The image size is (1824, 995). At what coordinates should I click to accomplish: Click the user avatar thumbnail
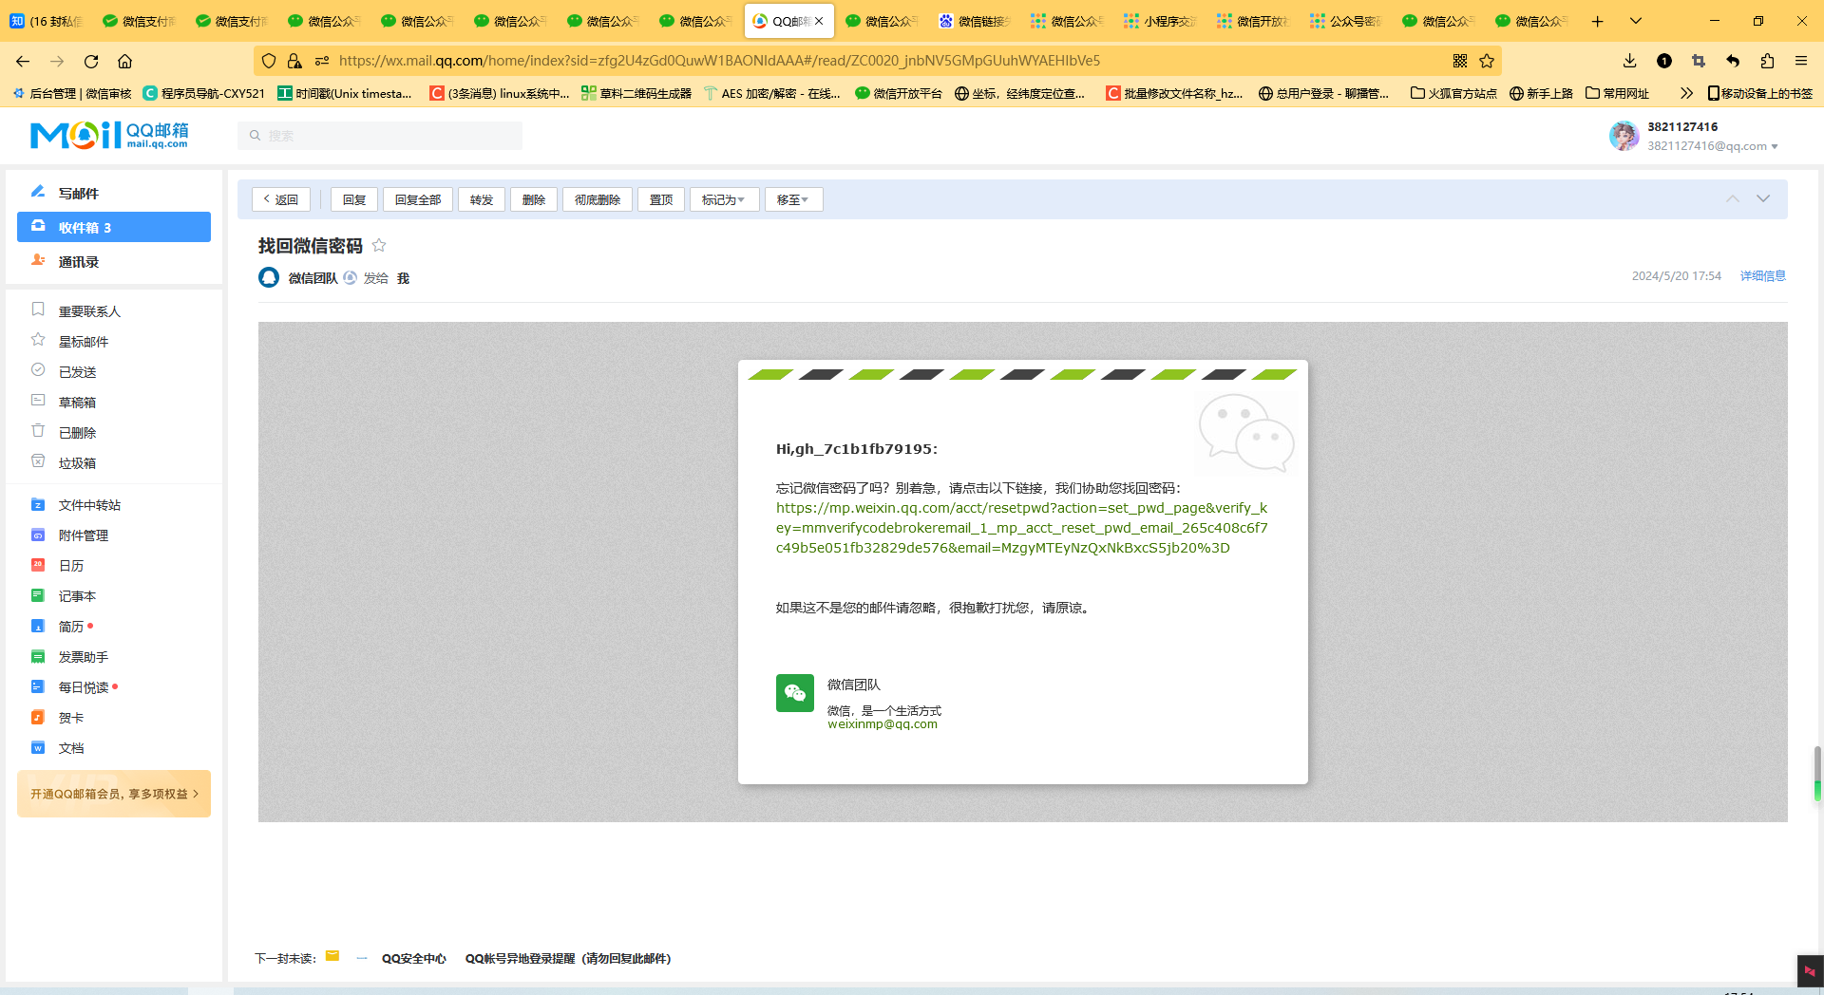(x=1624, y=136)
